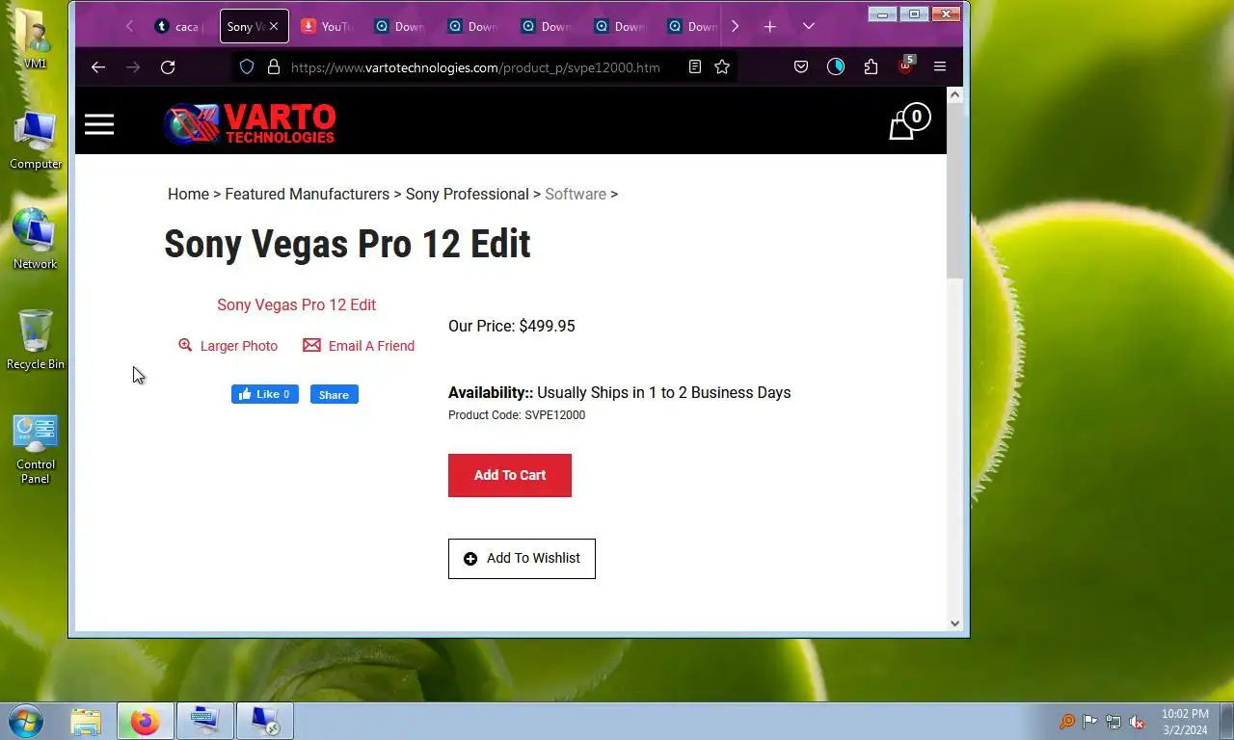The width and height of the screenshot is (1234, 740).
Task: Add the product to cart
Action: 510,475
